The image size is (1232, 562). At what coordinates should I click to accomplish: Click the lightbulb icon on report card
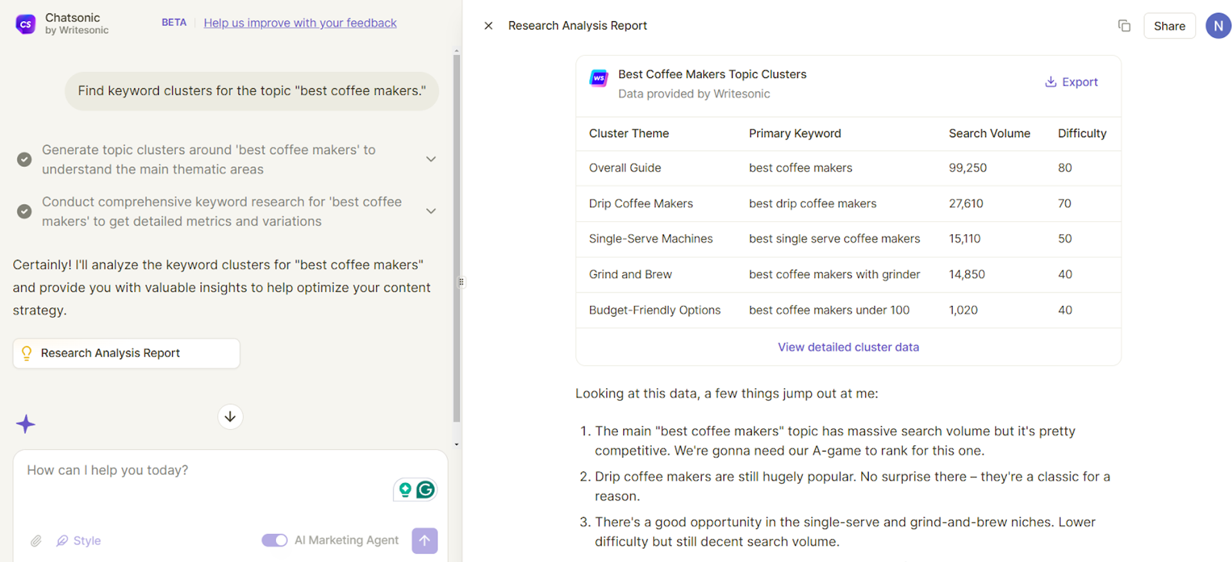26,353
